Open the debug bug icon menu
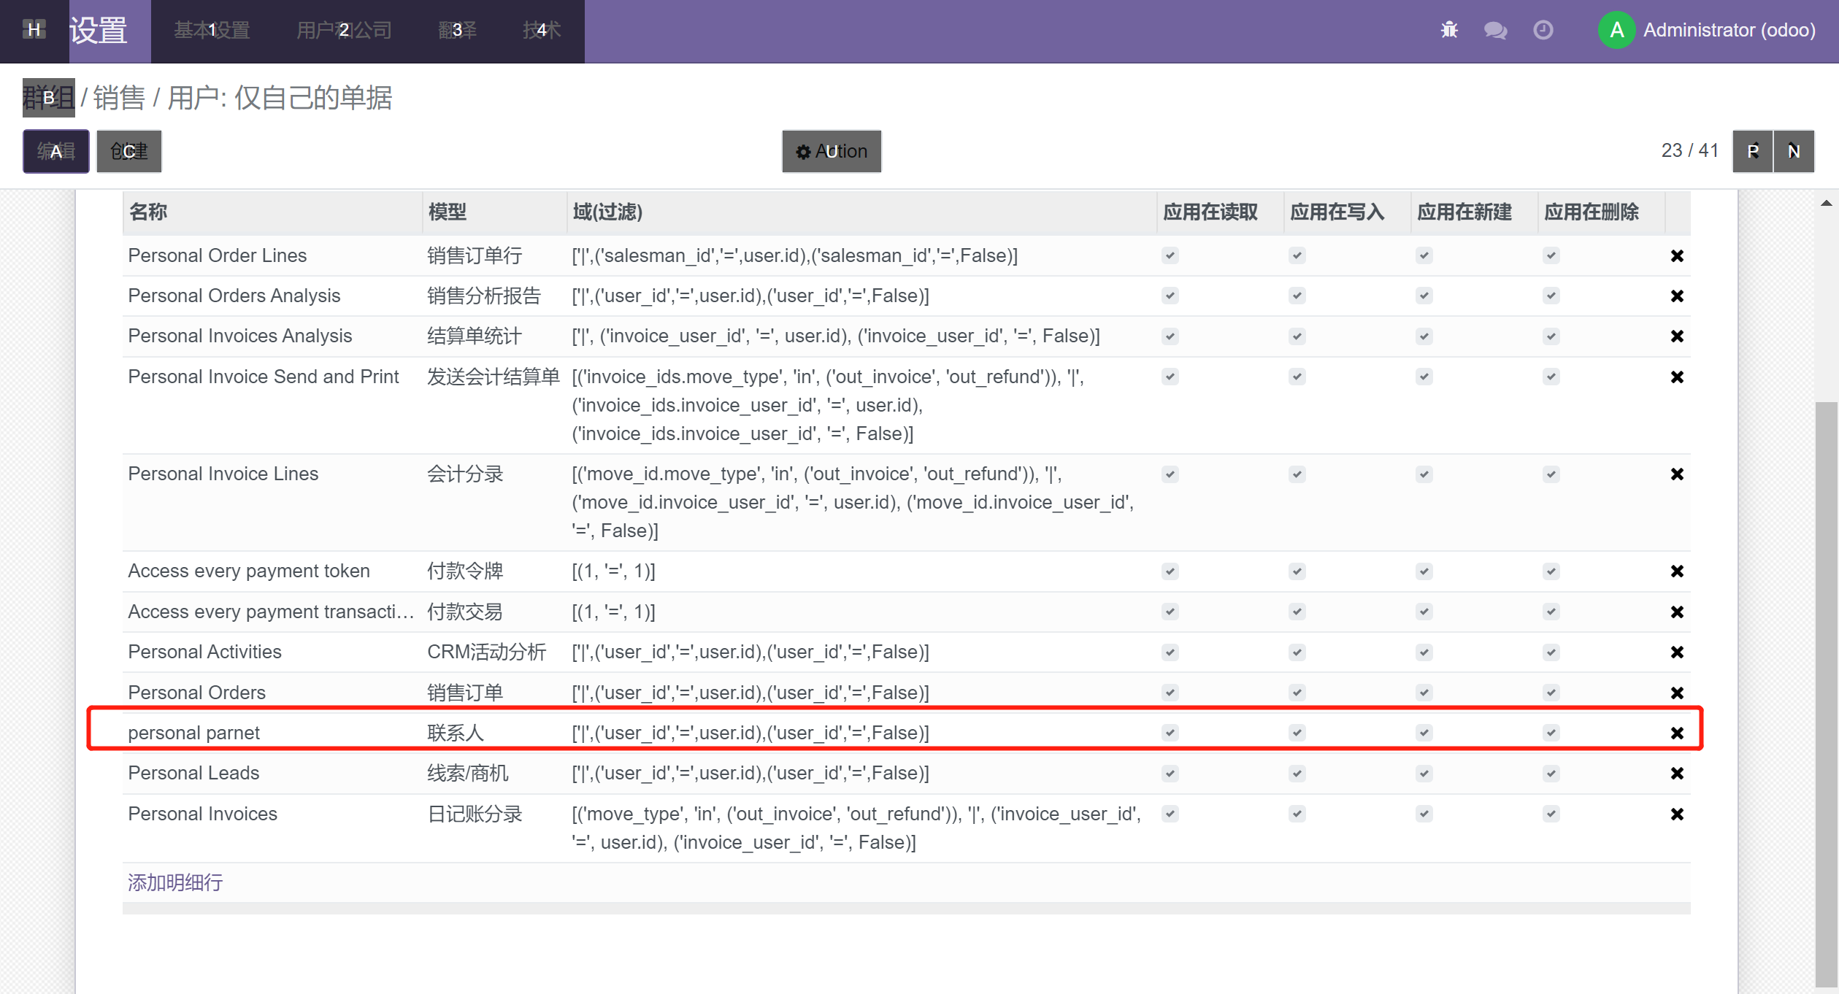Viewport: 1839px width, 994px height. point(1448,30)
